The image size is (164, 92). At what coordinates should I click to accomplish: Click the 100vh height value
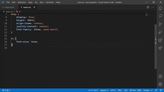pyautogui.click(x=30, y=20)
